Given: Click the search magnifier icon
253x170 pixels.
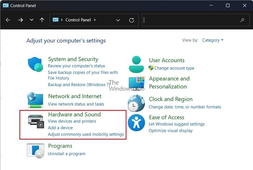Looking at the screenshot, I should (x=242, y=20).
